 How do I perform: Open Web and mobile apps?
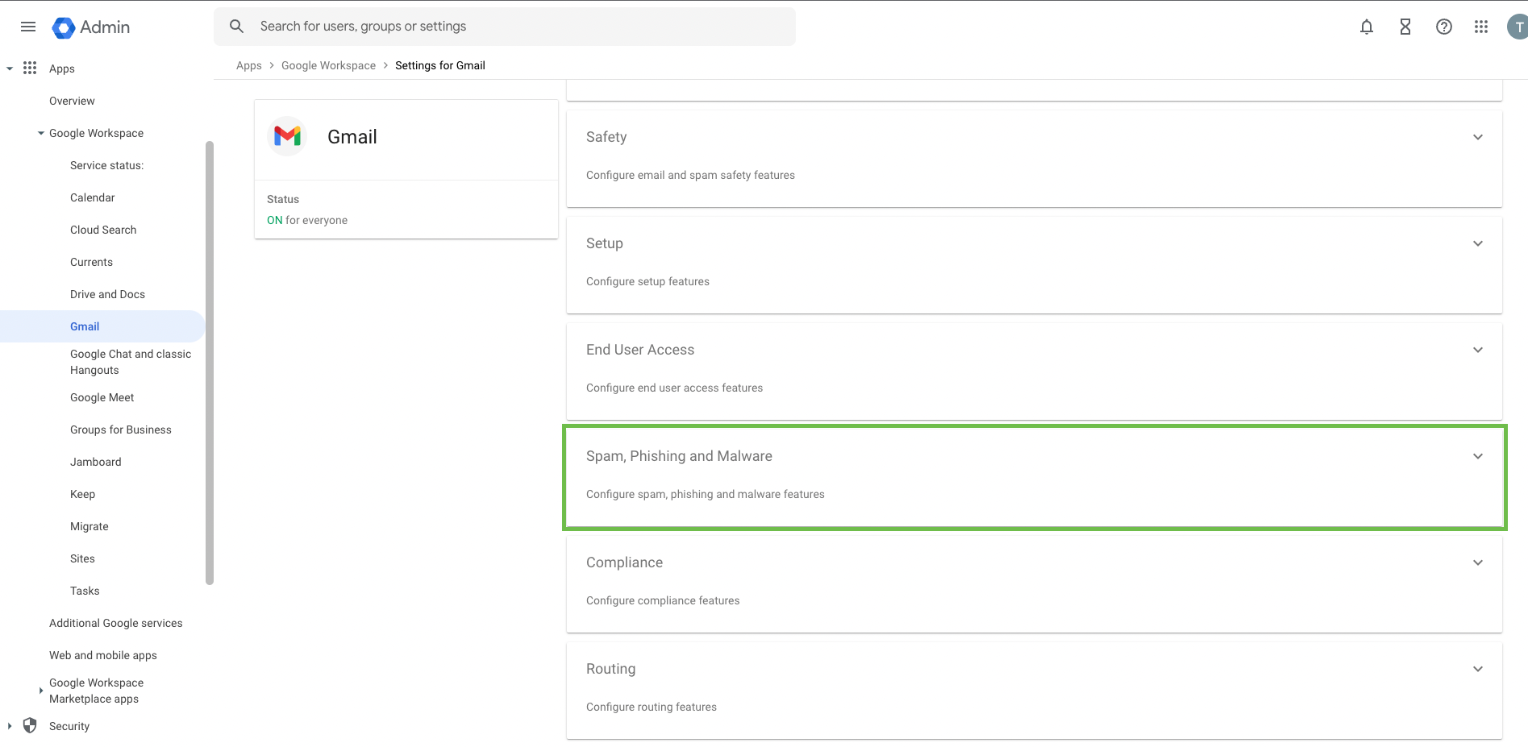point(102,655)
